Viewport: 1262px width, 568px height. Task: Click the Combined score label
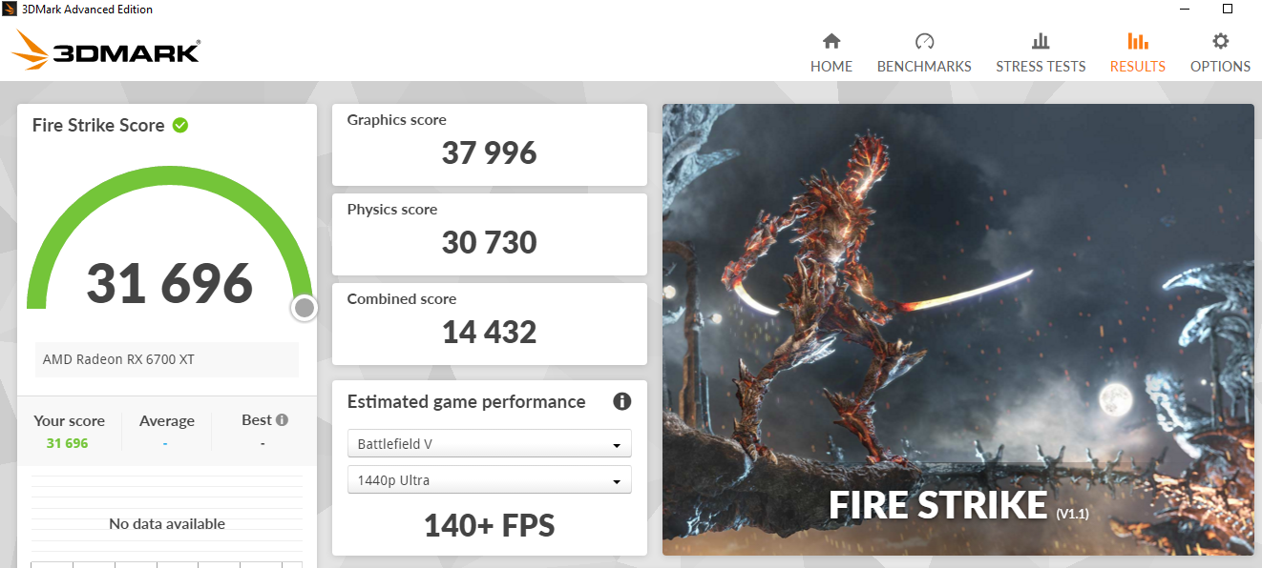point(402,299)
